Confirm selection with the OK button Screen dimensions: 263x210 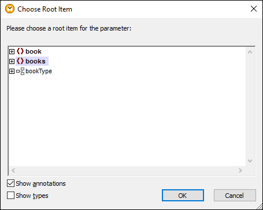183,196
